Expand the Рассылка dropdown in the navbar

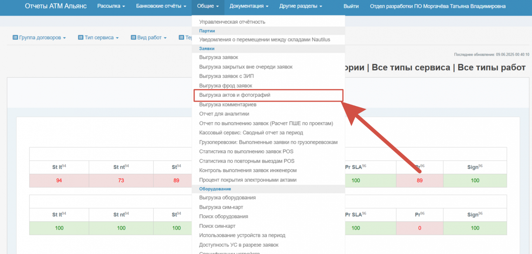pos(111,6)
